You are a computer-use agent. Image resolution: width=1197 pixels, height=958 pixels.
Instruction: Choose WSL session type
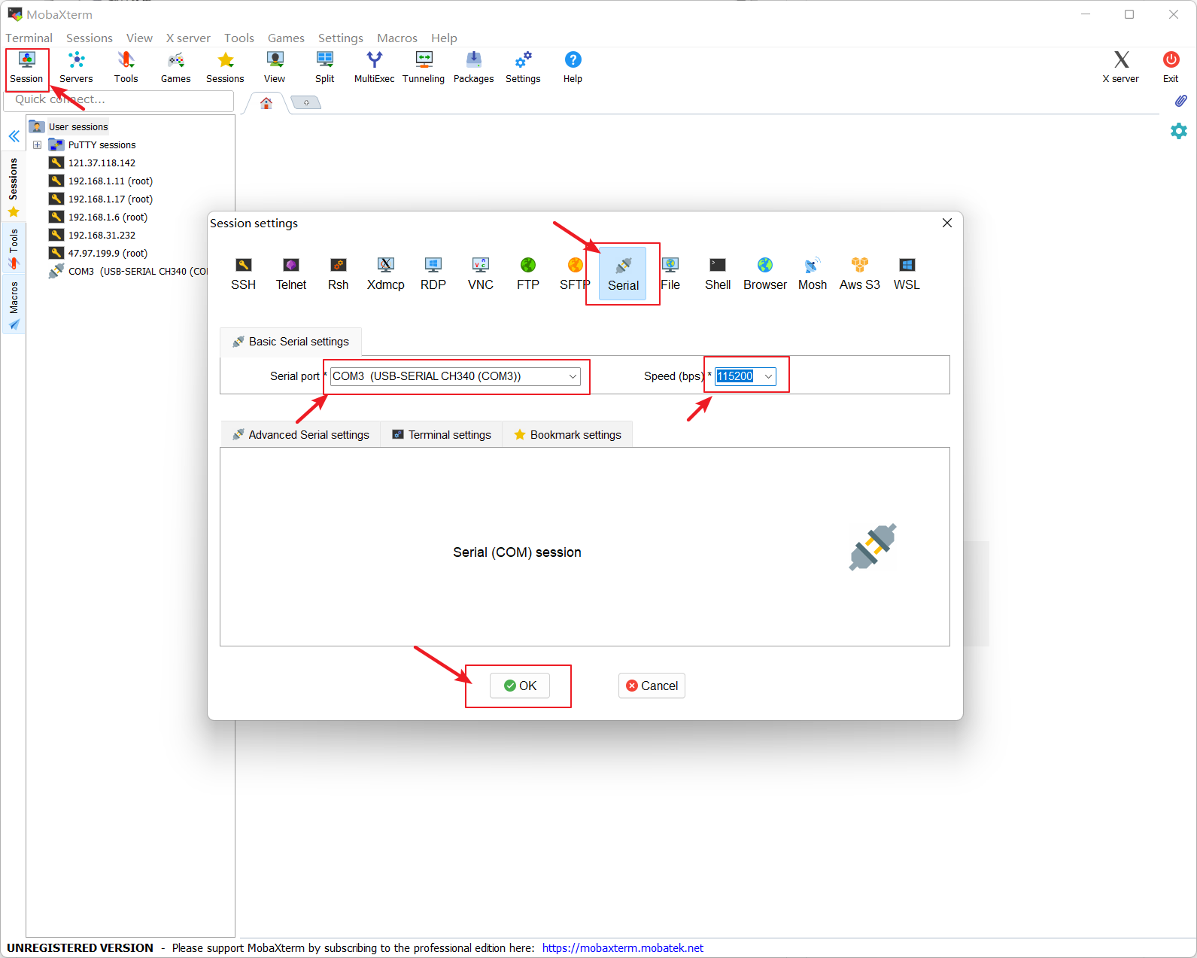[907, 274]
